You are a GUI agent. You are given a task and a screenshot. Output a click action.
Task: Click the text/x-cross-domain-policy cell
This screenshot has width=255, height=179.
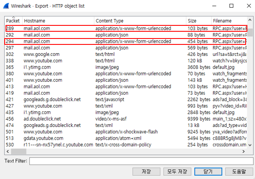tap(123, 145)
